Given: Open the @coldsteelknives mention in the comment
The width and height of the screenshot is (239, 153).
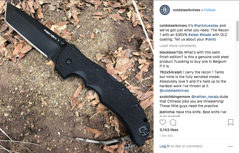Looking at the screenshot, I should pyautogui.click(x=174, y=91).
